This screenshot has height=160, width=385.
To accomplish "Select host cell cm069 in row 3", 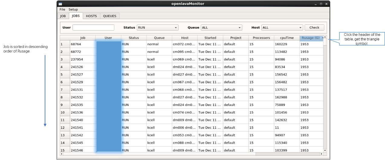I will (185, 59).
